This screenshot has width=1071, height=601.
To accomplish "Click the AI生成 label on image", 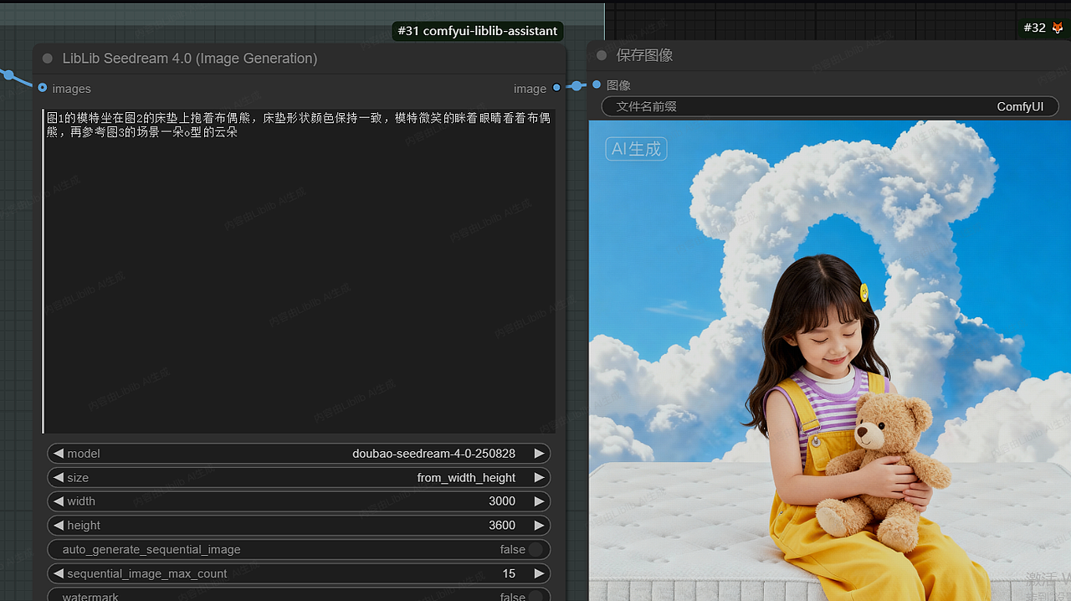I will point(637,149).
